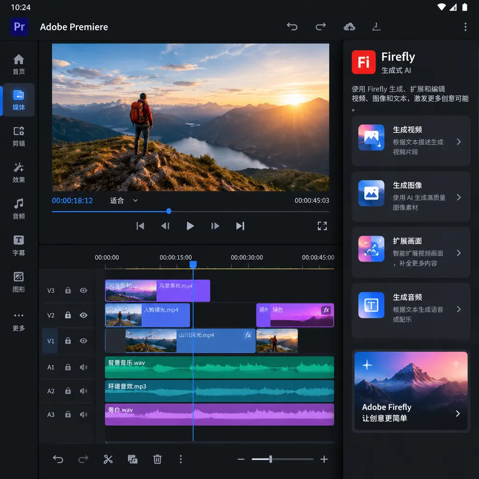Screen dimensions: 479x479
Task: Select the 山川风光.mp4 clip on V1
Action: [x=190, y=341]
